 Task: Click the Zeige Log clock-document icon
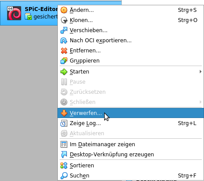tap(64, 123)
